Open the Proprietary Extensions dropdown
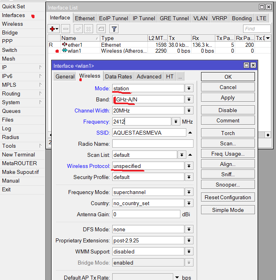This screenshot has width=276, height=280. 189,240
